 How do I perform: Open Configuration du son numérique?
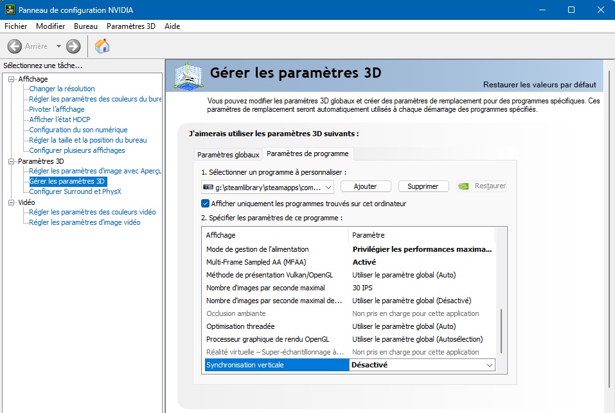[x=78, y=130]
